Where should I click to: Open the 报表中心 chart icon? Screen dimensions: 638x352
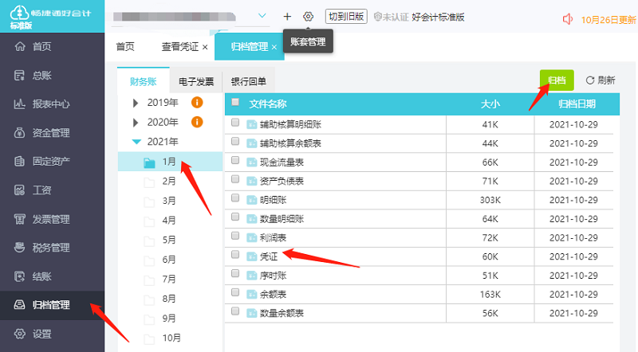[19, 104]
